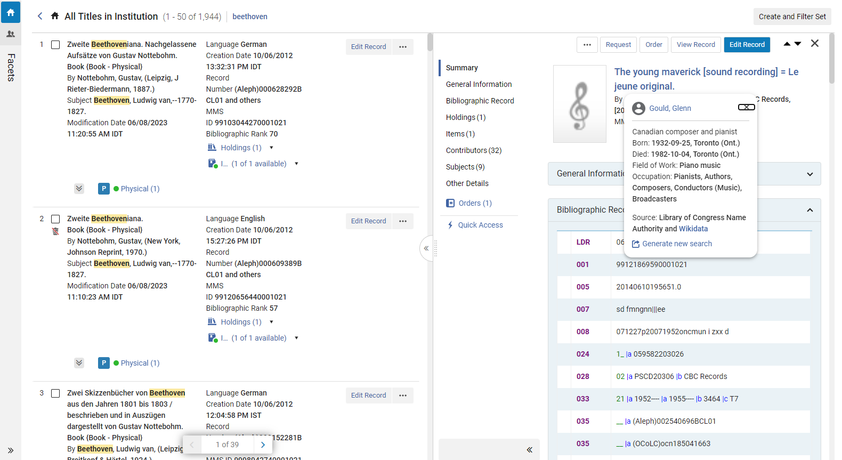Click the blue P badge in record 1
The image size is (842, 460).
[104, 189]
